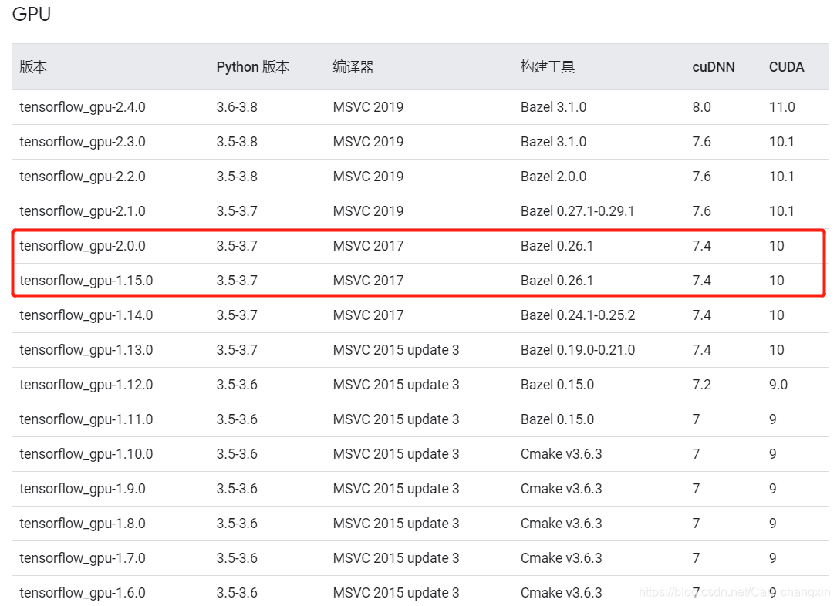The height and width of the screenshot is (606, 837).
Task: Click Bazel 2.0.0 build tool cell
Action: tap(553, 177)
